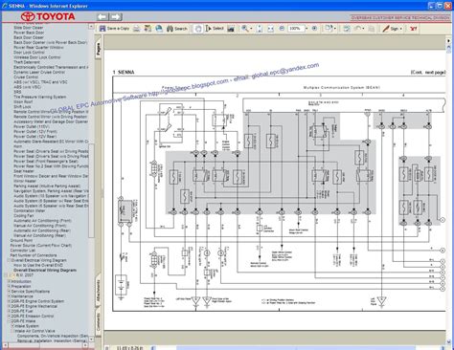Expand the 2GR-FE Engine Control System node
Viewport: 454px width, 350px height.
(10, 301)
